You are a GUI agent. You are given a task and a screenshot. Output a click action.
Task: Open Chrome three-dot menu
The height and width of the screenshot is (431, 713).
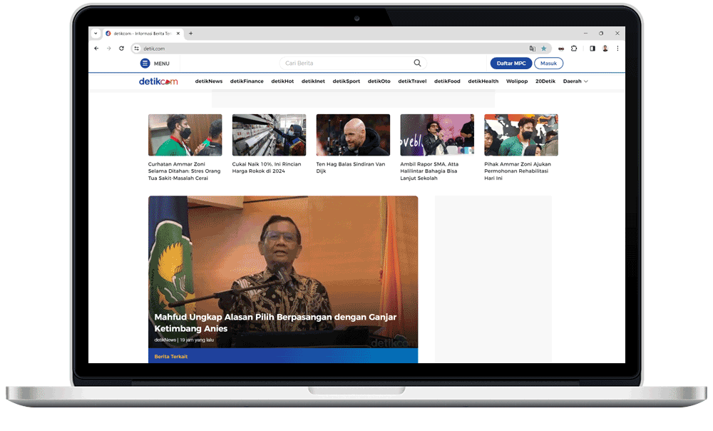[617, 49]
